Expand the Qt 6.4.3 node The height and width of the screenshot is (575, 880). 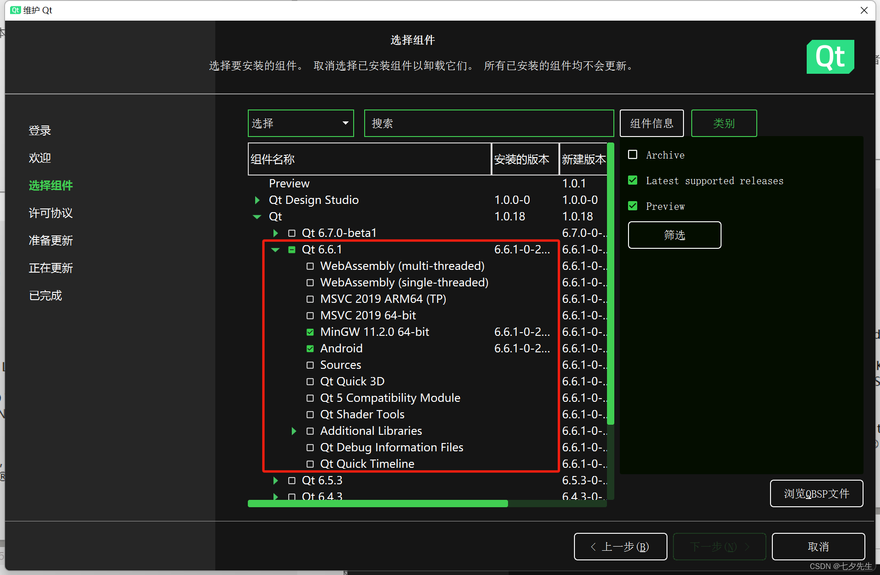tap(275, 496)
